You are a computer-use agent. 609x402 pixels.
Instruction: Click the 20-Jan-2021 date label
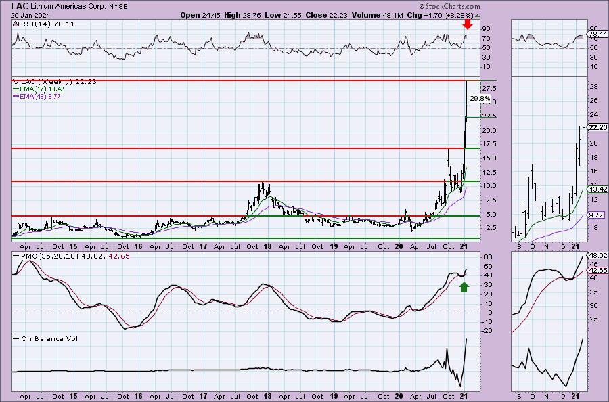pyautogui.click(x=29, y=15)
